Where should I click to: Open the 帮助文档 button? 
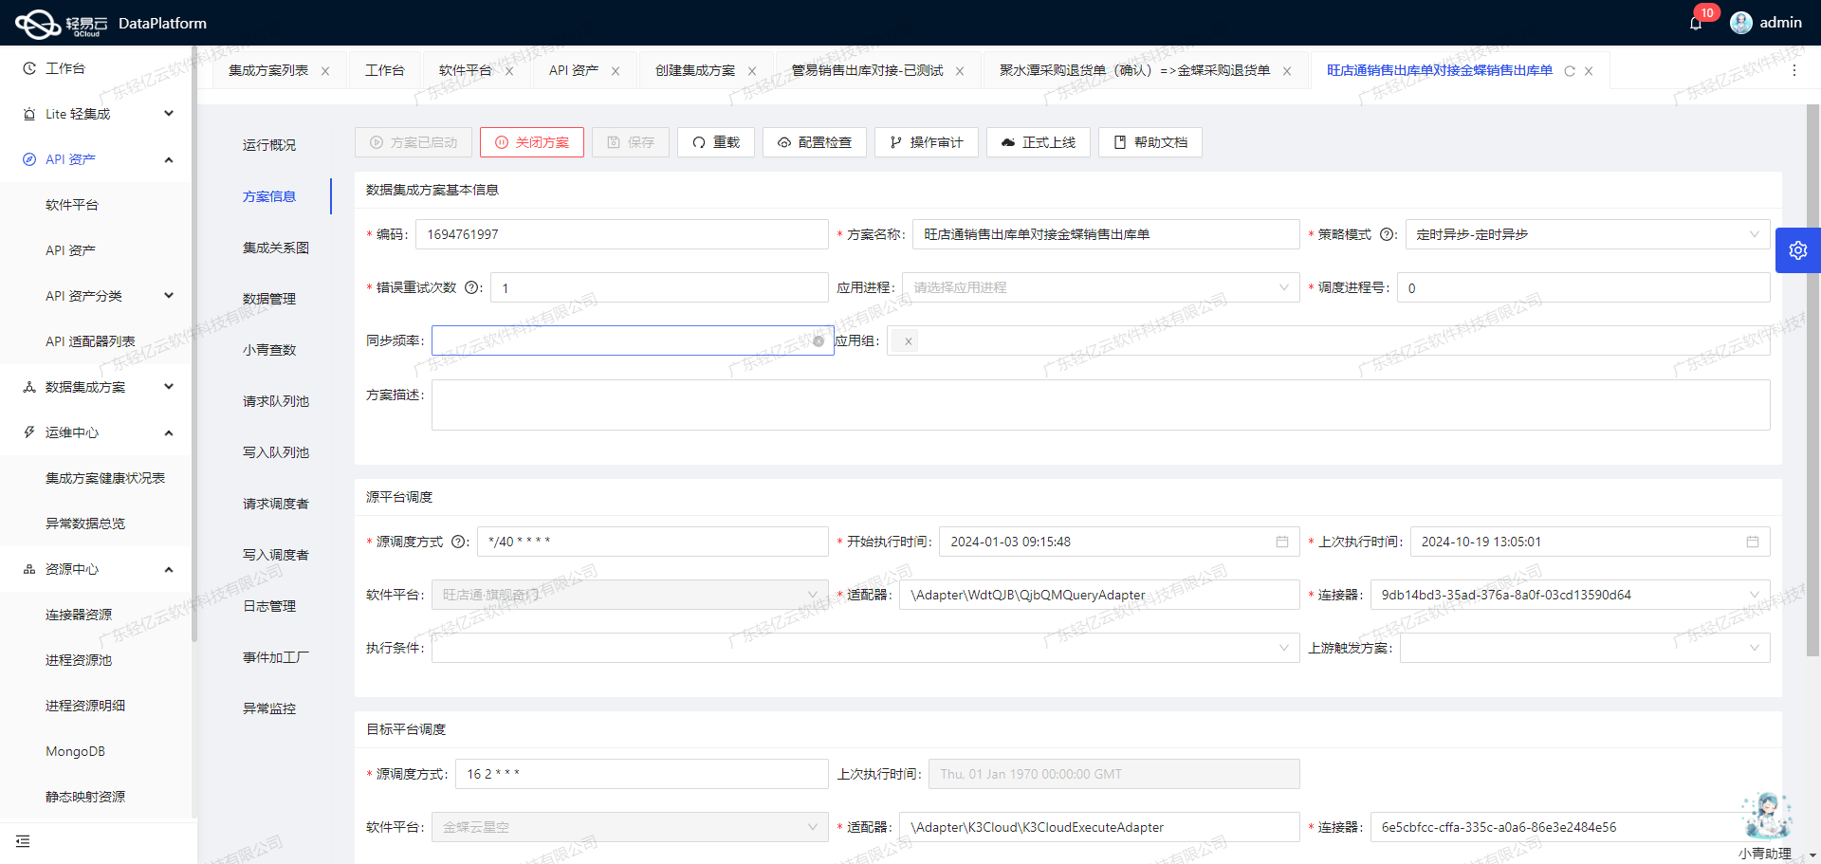[1150, 142]
